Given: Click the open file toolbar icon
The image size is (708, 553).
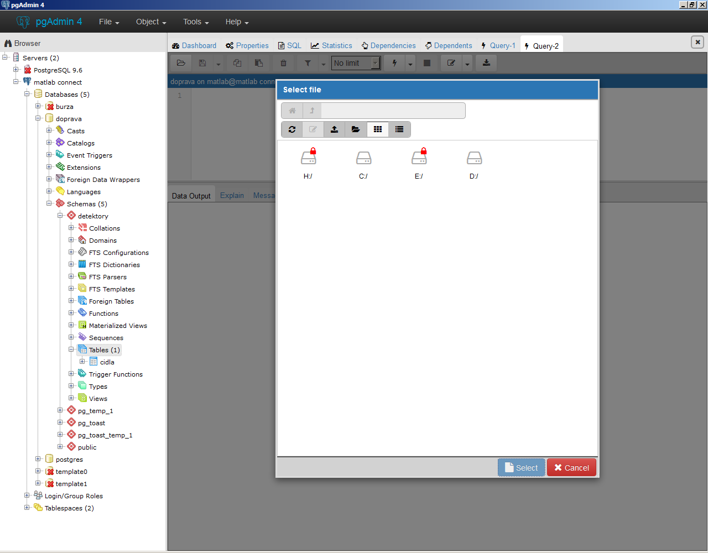Looking at the screenshot, I should click(181, 63).
